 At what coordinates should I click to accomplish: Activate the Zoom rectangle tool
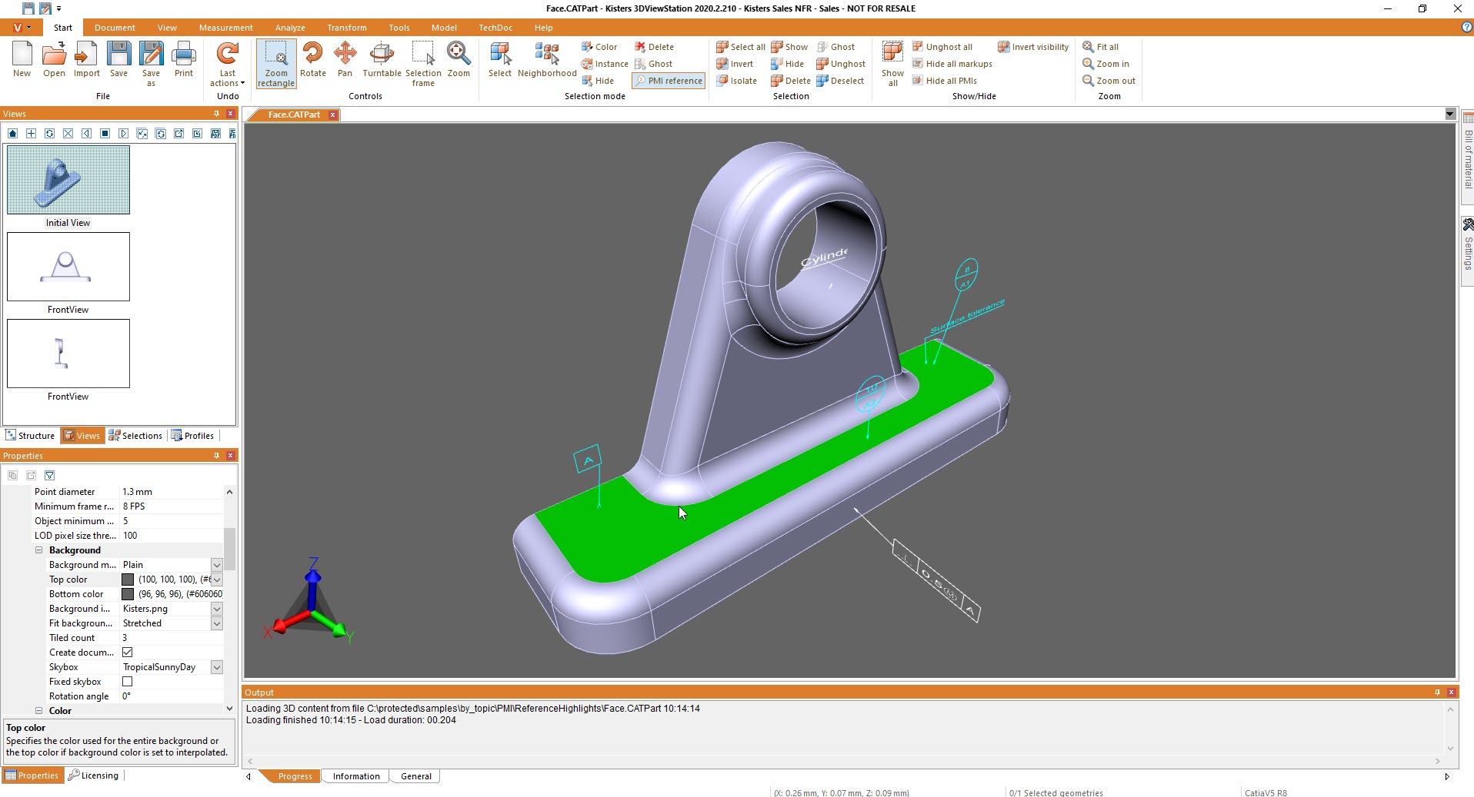[276, 64]
